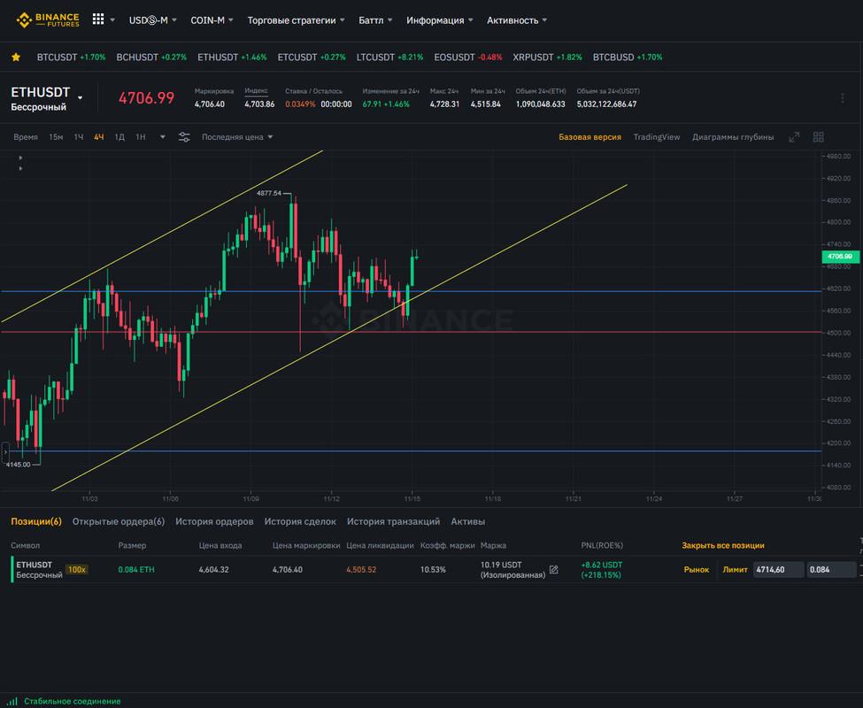
Task: Open the История ордеров tab
Action: [x=214, y=521]
